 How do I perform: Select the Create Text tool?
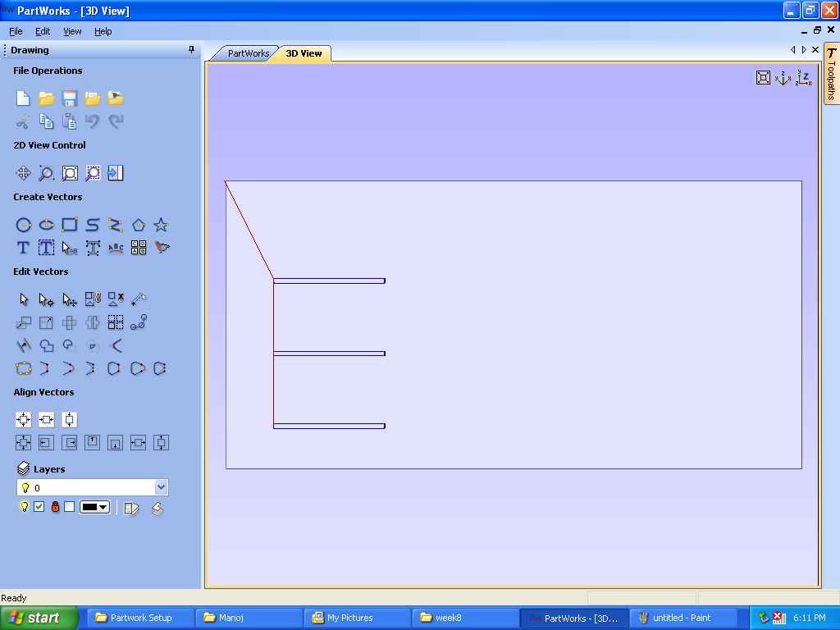[x=23, y=248]
